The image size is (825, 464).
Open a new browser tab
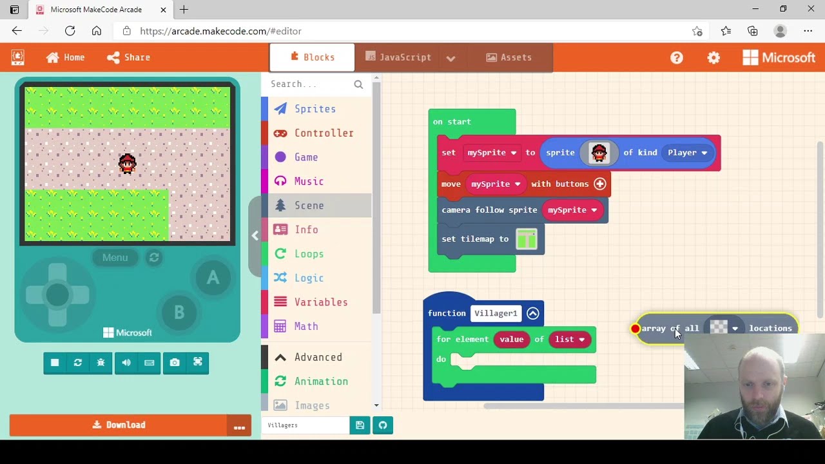[184, 10]
